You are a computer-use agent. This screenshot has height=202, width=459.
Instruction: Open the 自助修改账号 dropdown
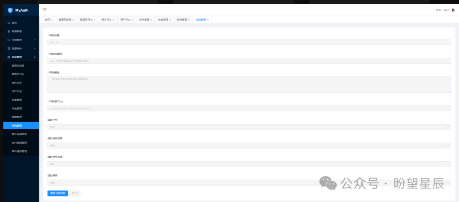tap(249, 145)
